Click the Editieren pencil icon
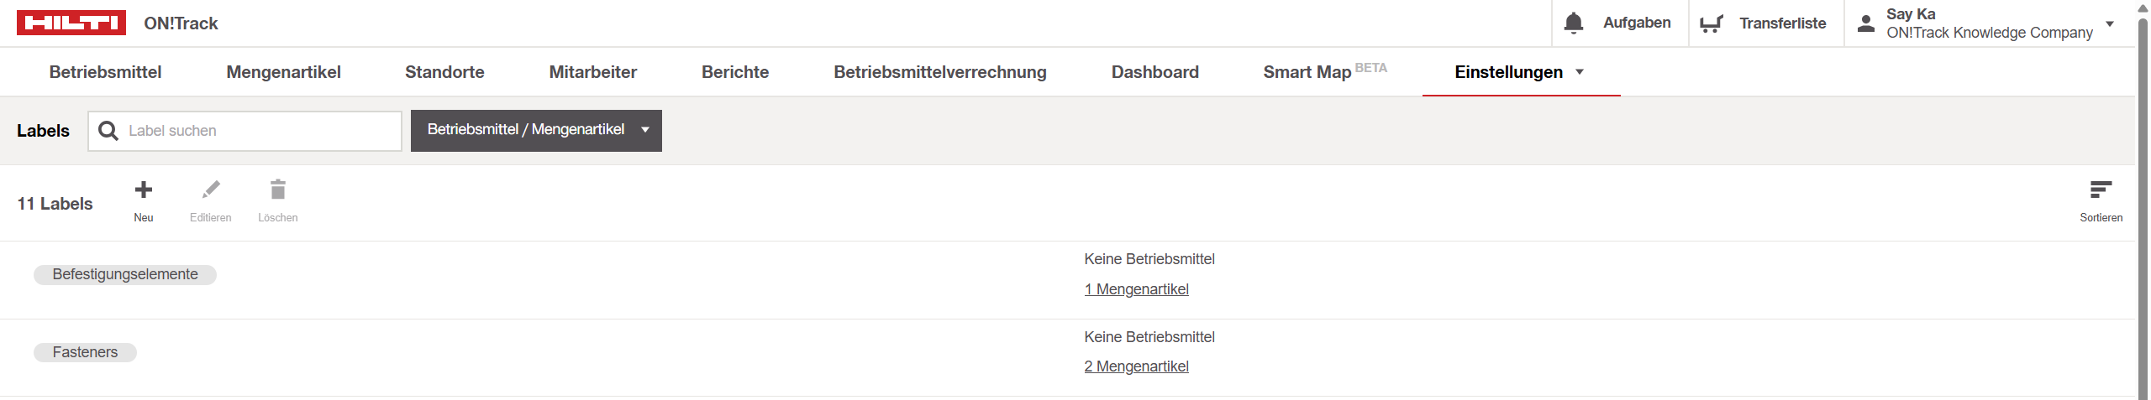Viewport: 2151px width, 400px height. 211,190
